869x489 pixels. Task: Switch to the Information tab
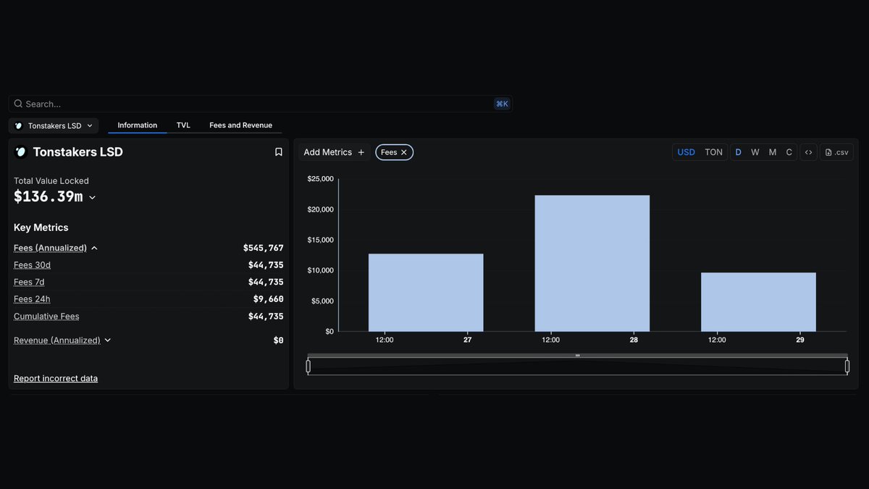point(138,125)
